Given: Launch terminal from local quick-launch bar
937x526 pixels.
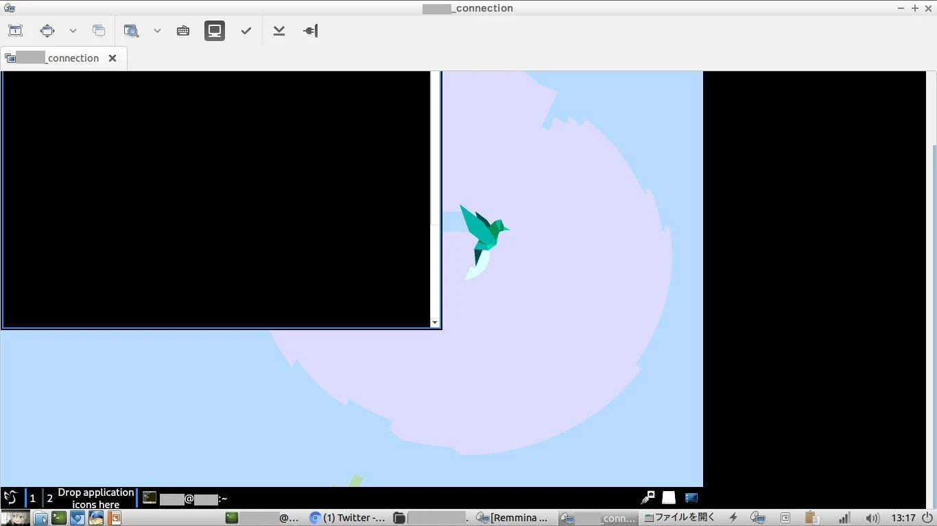Looking at the screenshot, I should click(59, 518).
